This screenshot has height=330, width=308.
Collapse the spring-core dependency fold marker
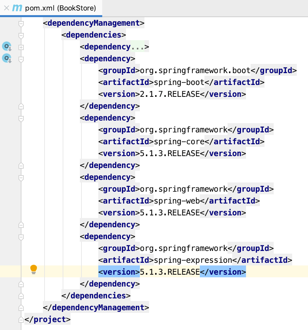click(x=21, y=118)
